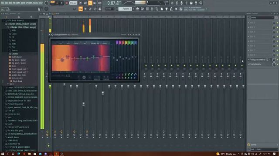Open the FILE menu
Screen dimensions: 279x156
(x=3, y=3)
